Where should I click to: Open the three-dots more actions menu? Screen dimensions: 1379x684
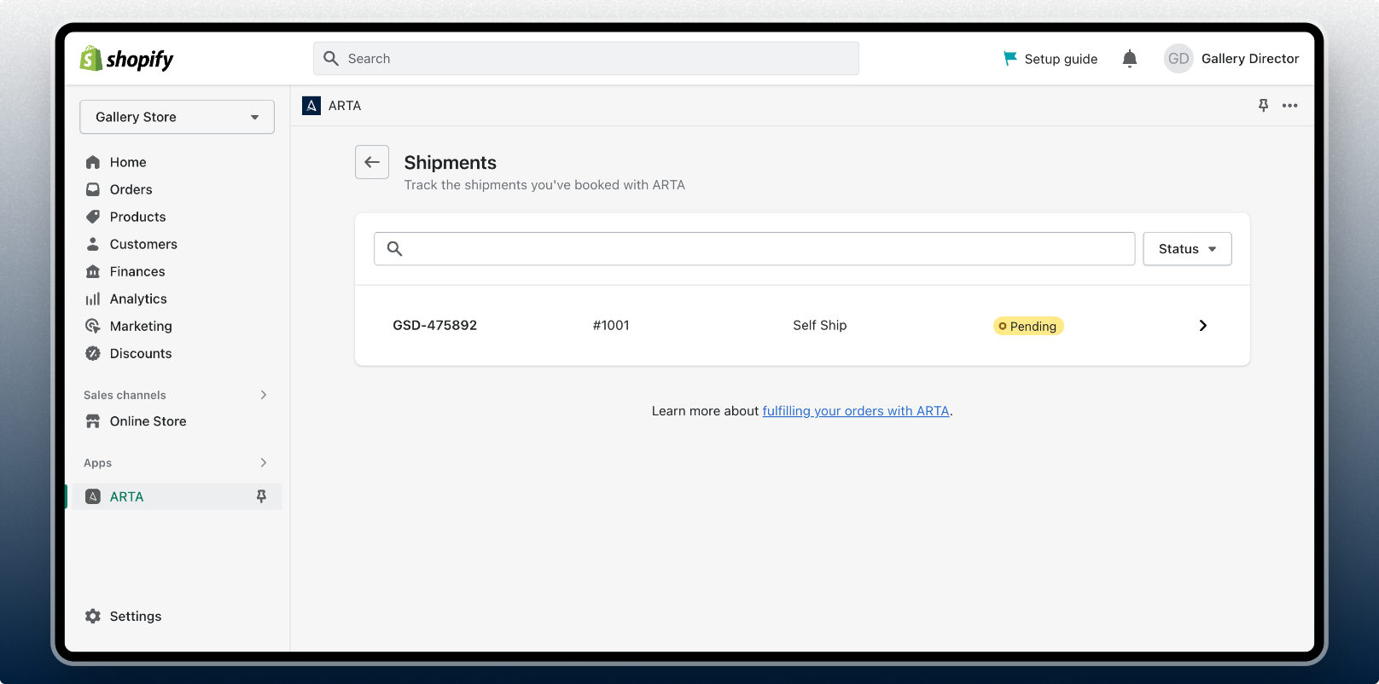point(1290,106)
